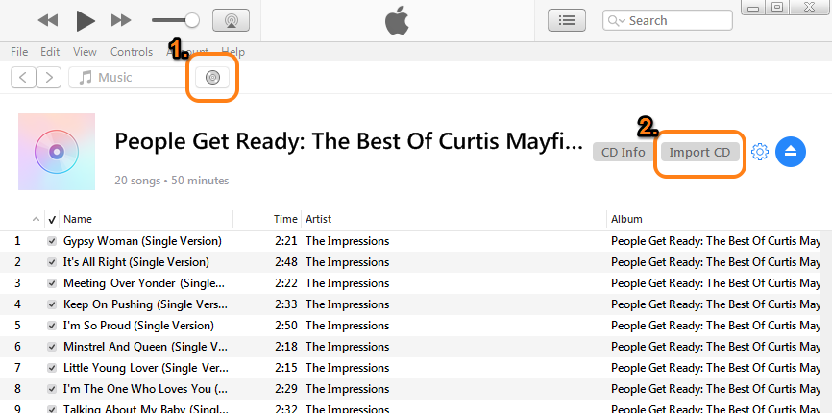Screen dimensions: 832x413
Task: Go forward with the right chevron button
Action: coord(49,78)
